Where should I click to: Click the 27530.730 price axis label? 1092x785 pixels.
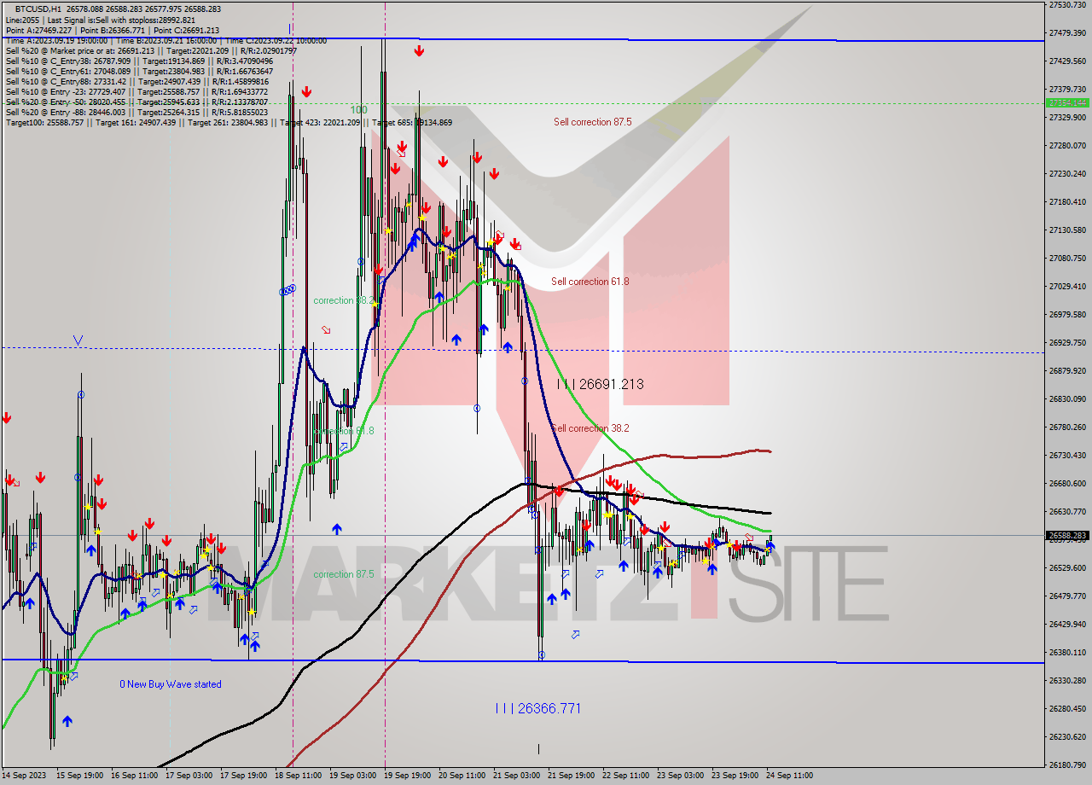coord(1067,5)
